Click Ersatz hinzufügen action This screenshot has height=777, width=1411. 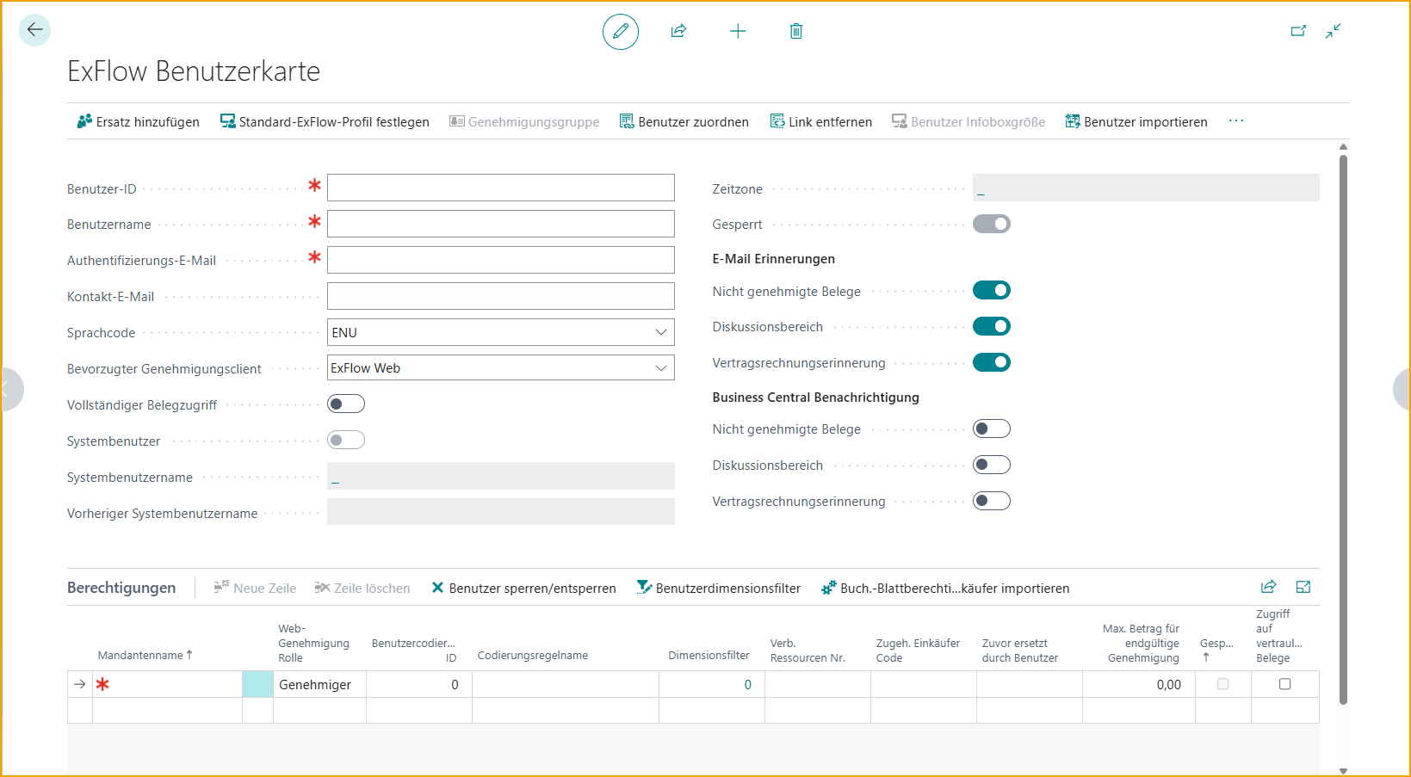point(138,122)
